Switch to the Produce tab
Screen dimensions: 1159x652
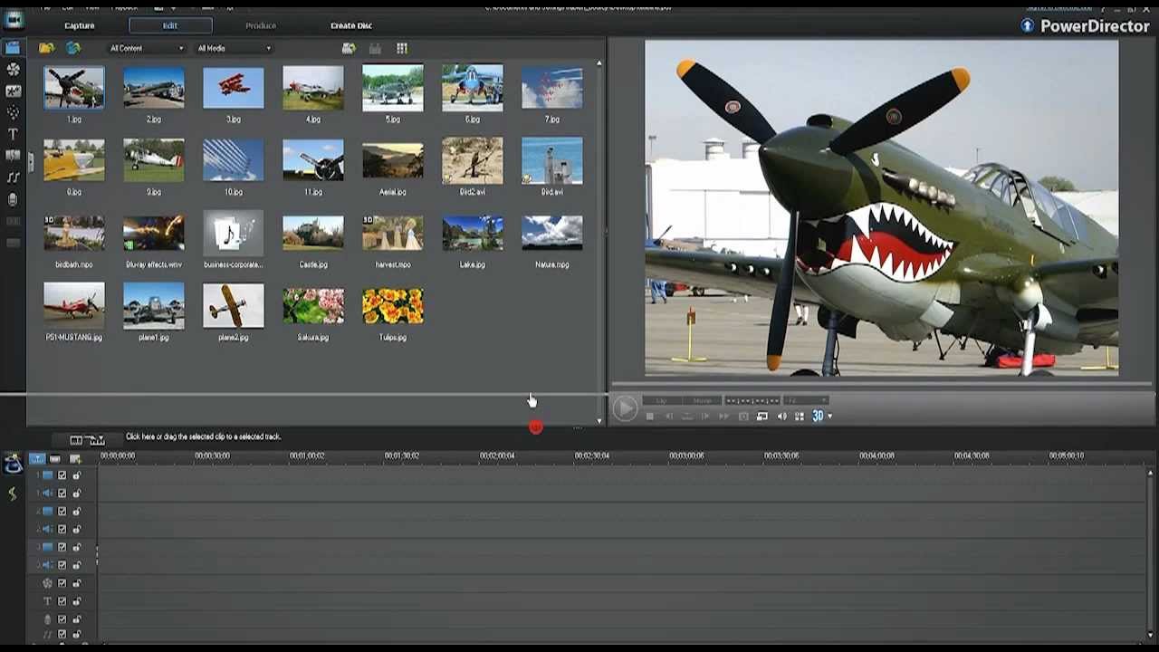(261, 25)
